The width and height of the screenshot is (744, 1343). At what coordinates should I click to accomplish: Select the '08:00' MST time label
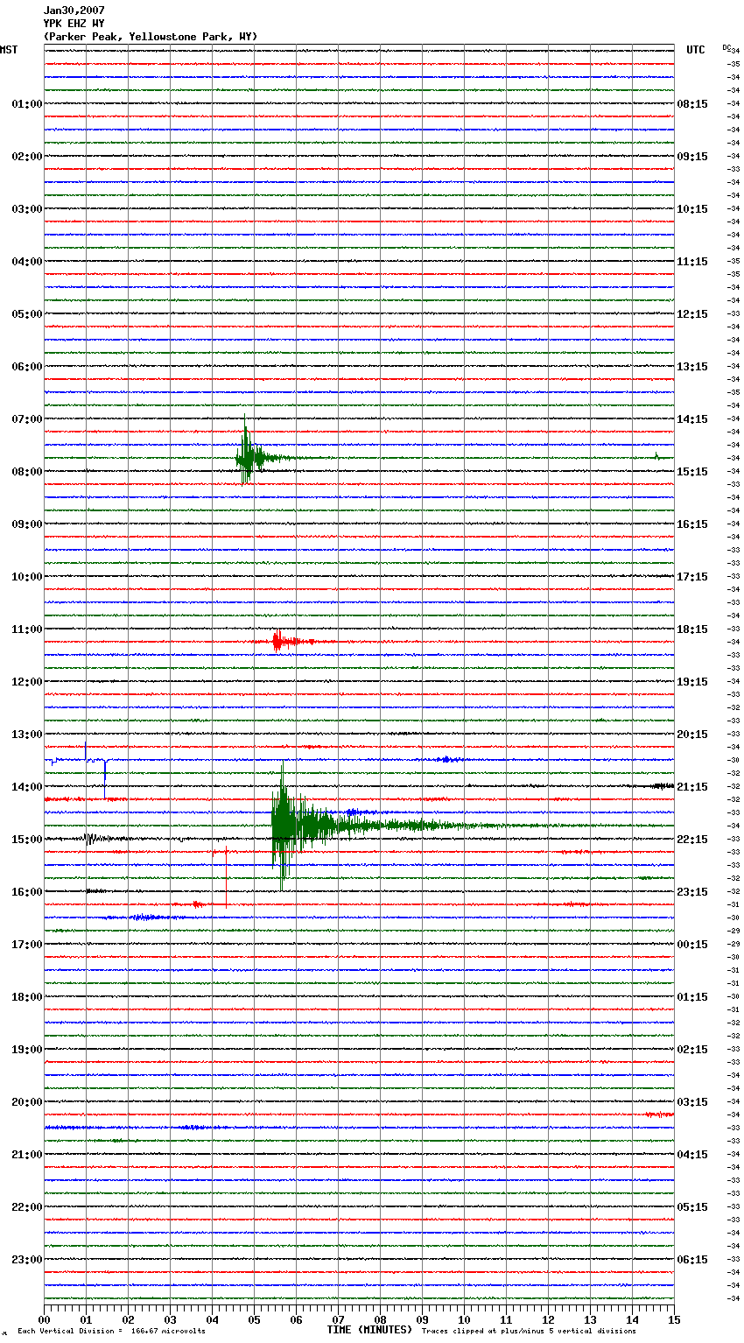click(27, 472)
